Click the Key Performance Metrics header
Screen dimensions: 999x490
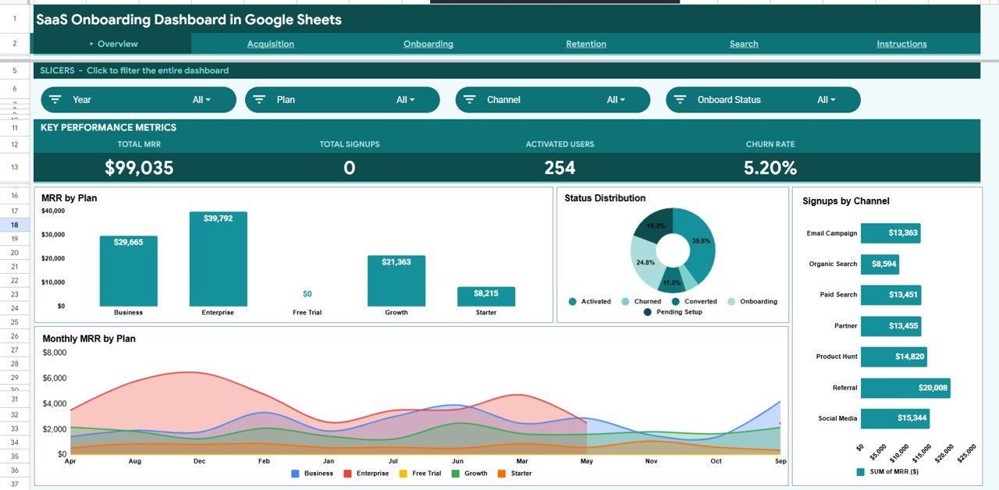click(x=108, y=127)
